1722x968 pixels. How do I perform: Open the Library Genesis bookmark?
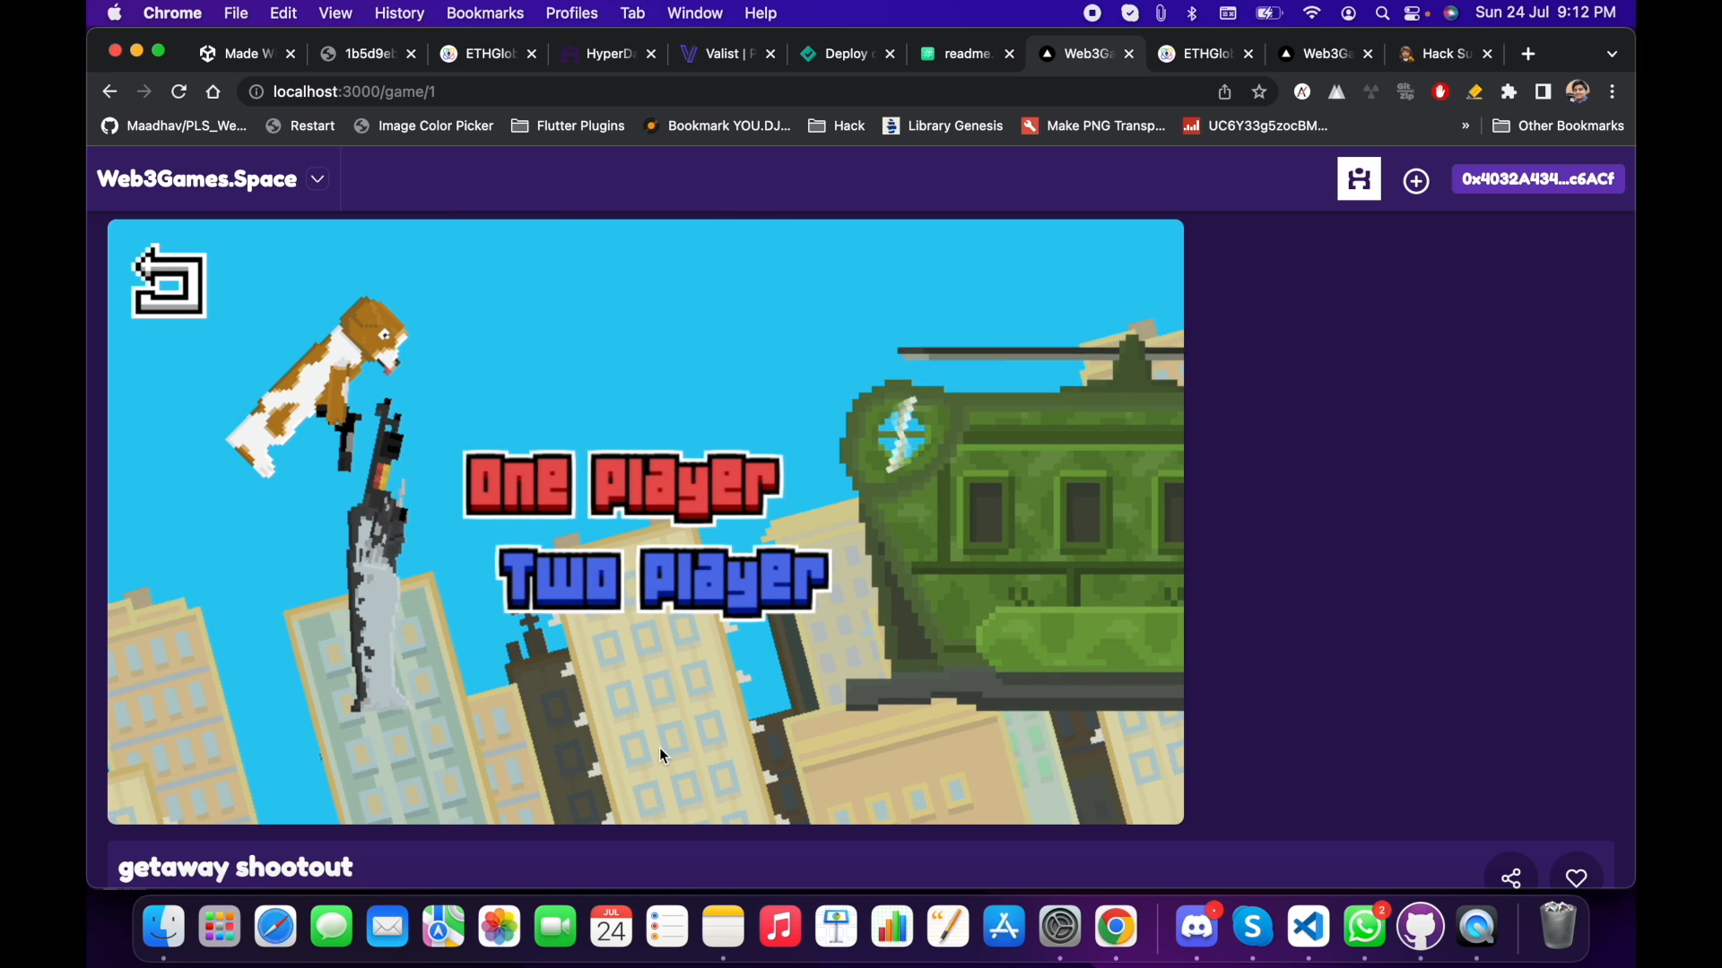943,126
